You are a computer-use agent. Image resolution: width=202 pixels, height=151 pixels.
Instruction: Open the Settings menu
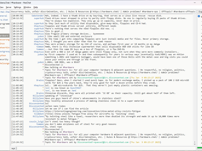17,7
